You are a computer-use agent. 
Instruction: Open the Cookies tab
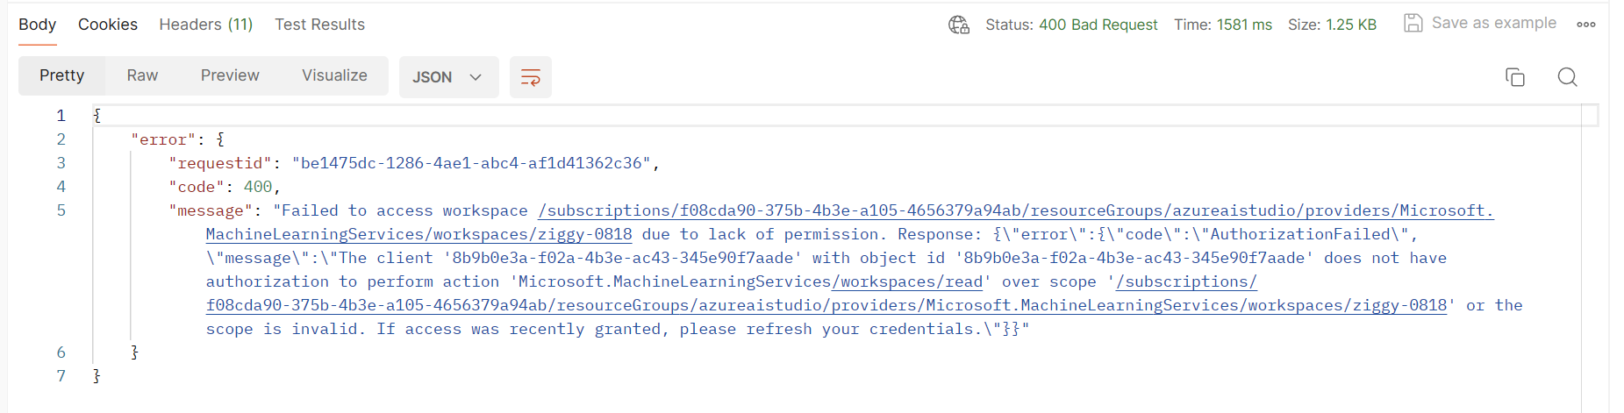tap(108, 25)
